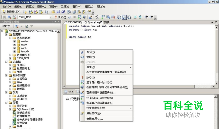Choose 属性窗口 (Properties Window) in context menu

tap(106, 114)
